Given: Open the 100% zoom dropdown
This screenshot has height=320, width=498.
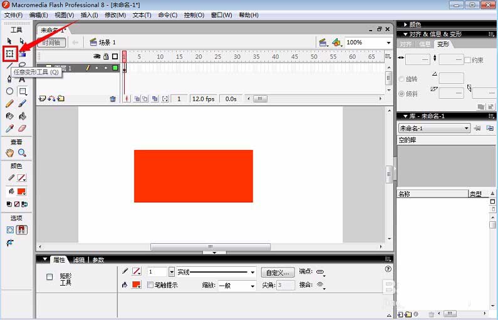Looking at the screenshot, I should [388, 42].
